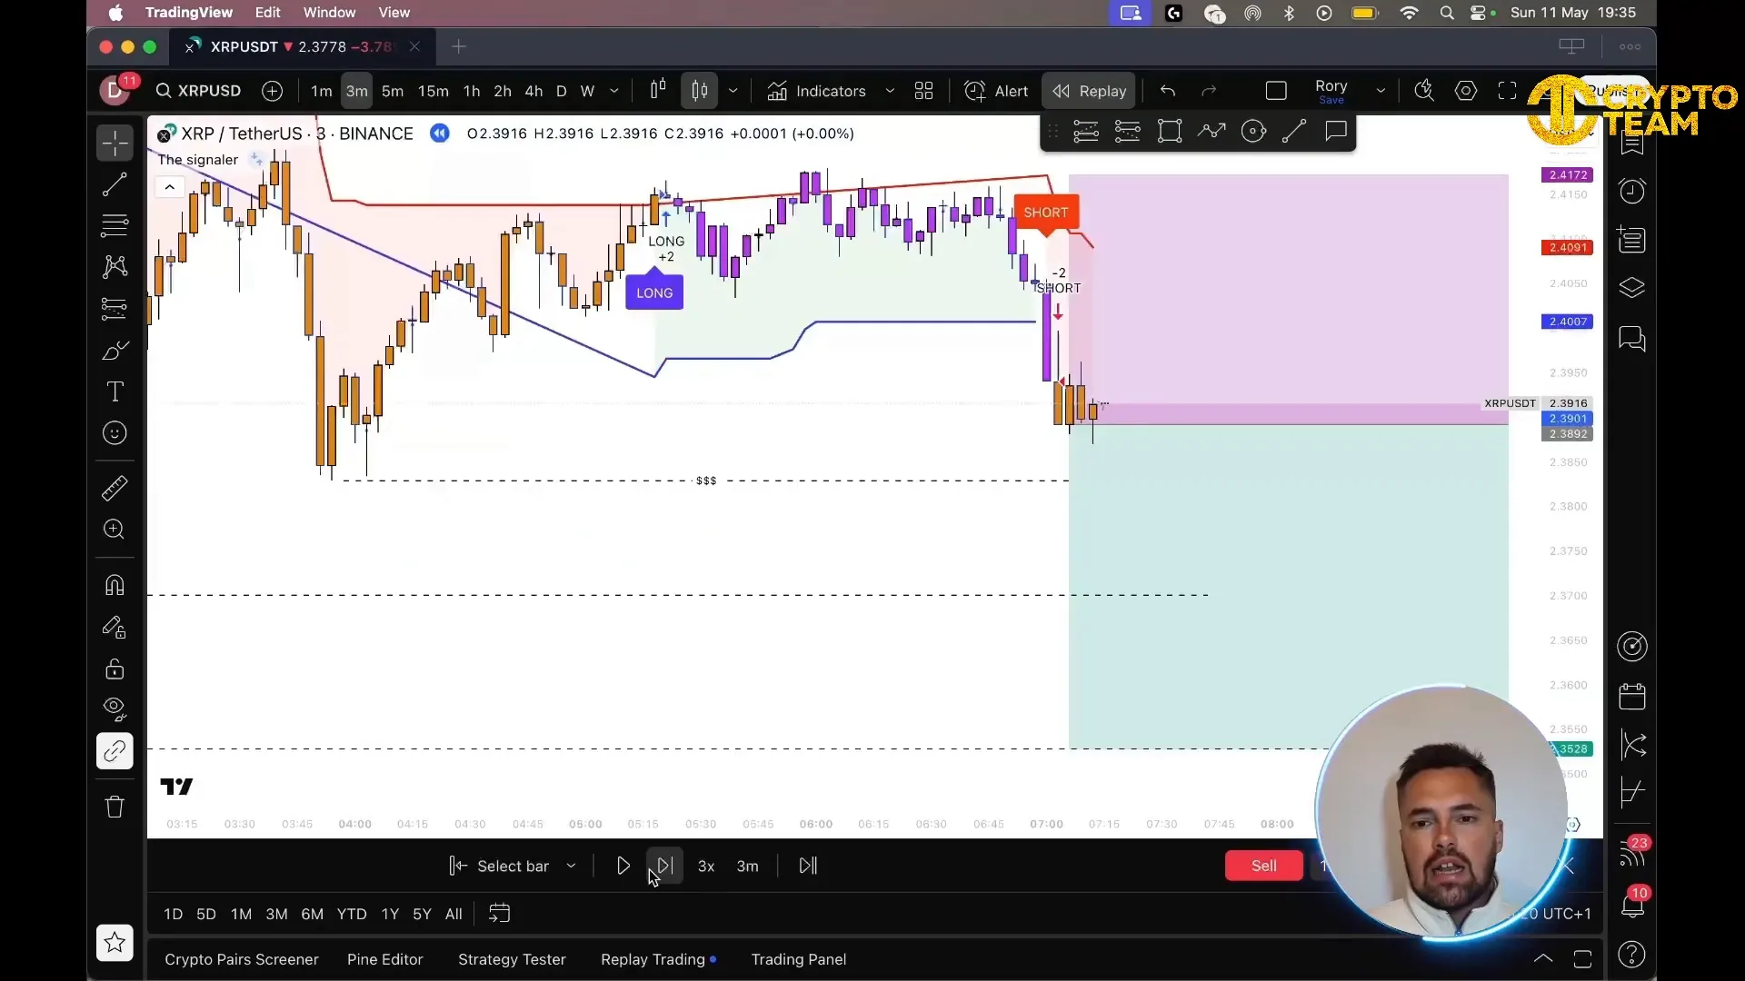Open the layout setup square icon

[1276, 91]
